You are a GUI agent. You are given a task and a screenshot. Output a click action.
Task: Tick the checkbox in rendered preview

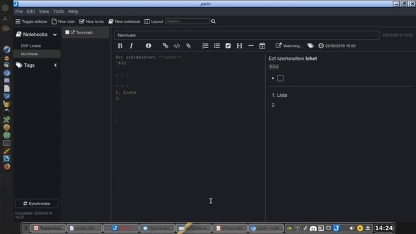[x=280, y=78]
